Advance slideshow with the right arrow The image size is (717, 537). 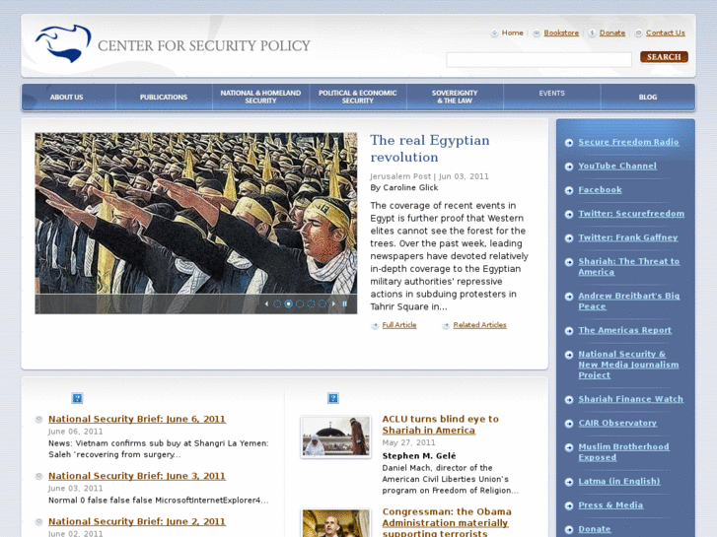pyautogui.click(x=333, y=303)
